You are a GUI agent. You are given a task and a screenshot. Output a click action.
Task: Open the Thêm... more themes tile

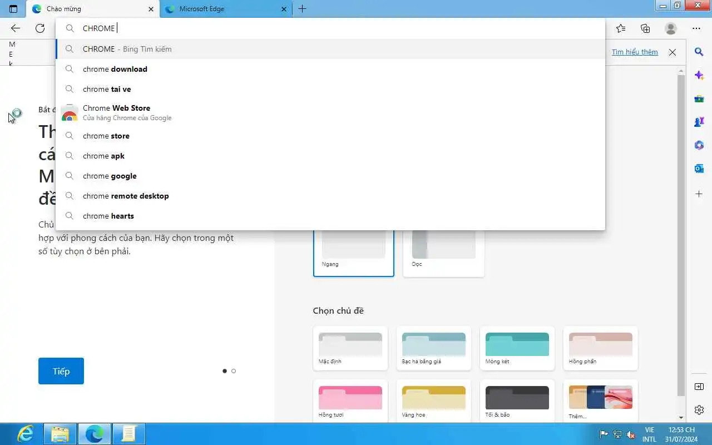tap(601, 401)
